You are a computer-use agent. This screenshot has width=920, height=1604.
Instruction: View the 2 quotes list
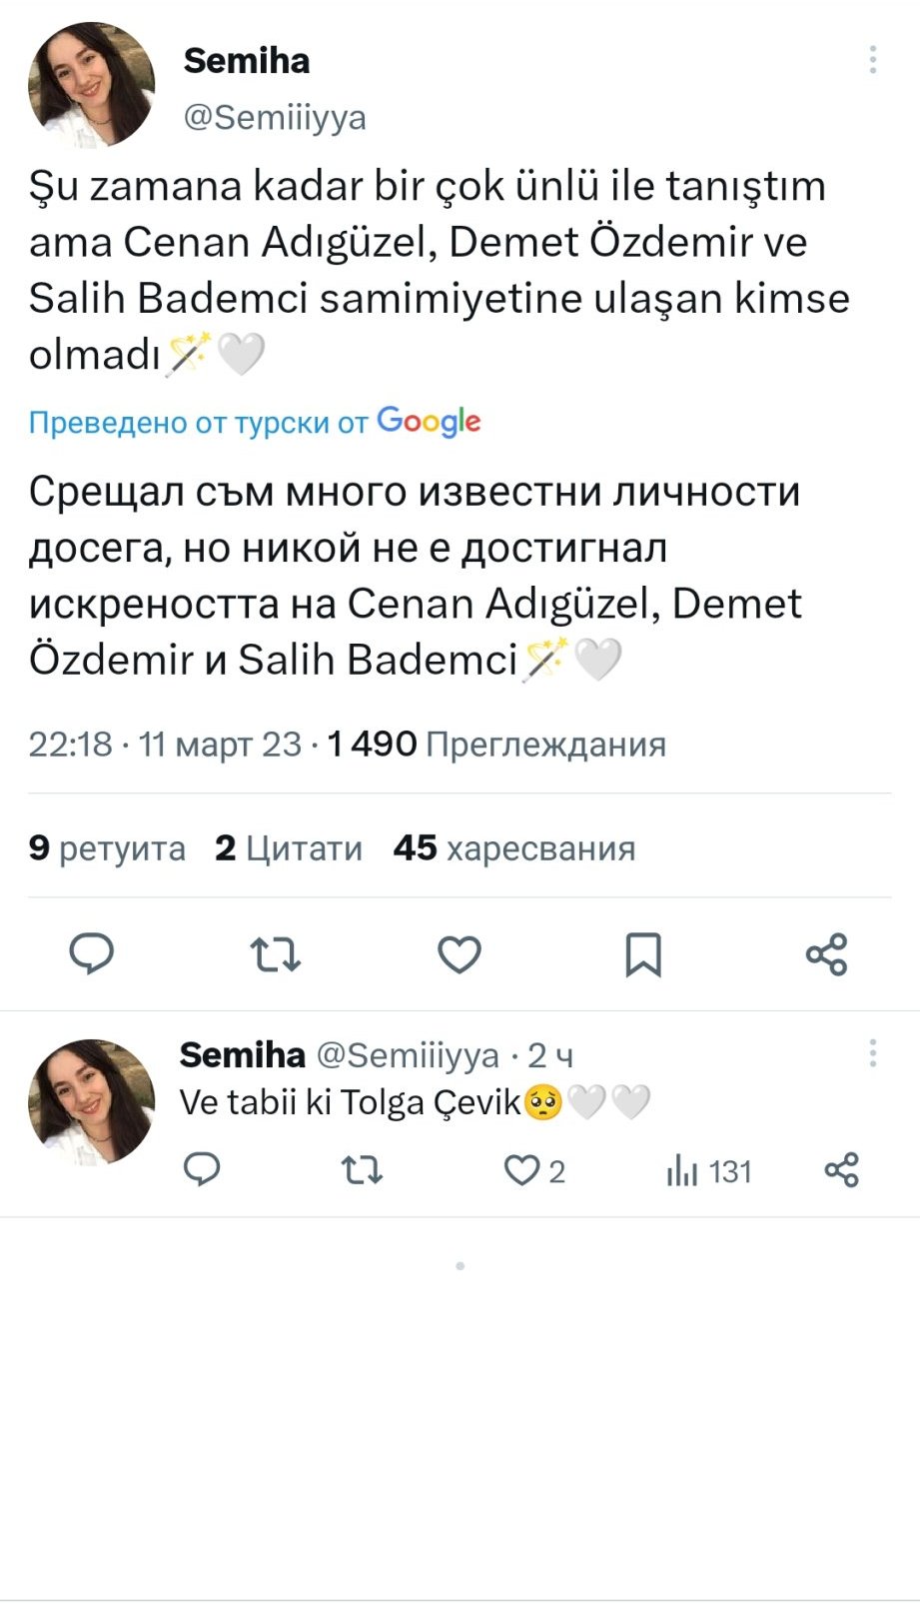pyautogui.click(x=289, y=847)
